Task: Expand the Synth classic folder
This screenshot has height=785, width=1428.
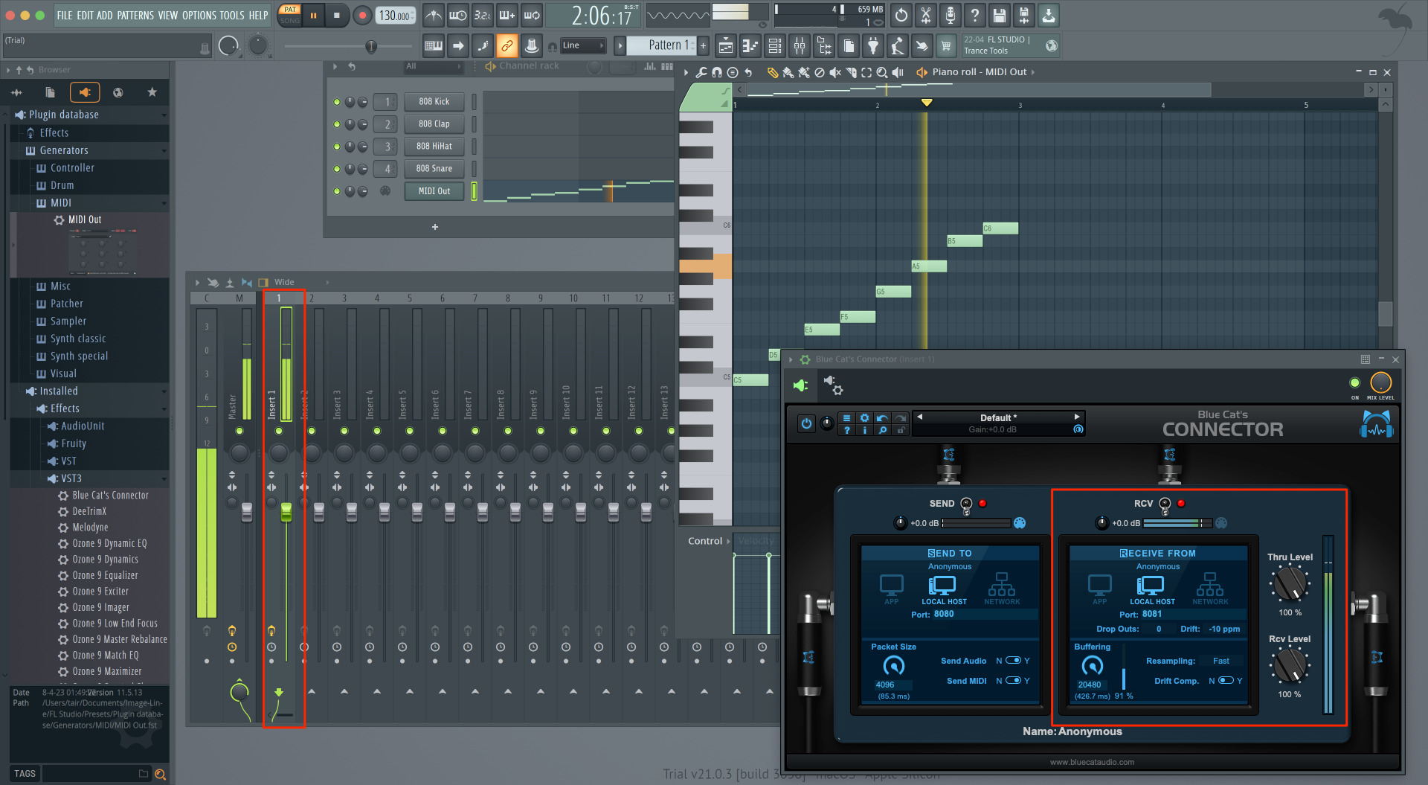Action: point(77,339)
